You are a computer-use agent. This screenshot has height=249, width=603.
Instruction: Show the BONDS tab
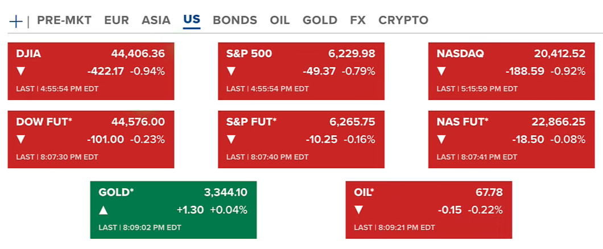(x=235, y=20)
